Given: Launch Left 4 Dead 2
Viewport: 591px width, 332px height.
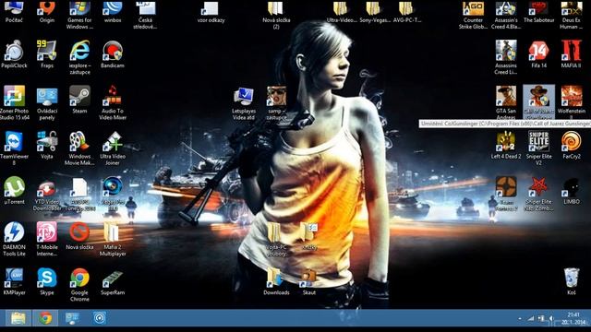Looking at the screenshot, I should [x=506, y=146].
